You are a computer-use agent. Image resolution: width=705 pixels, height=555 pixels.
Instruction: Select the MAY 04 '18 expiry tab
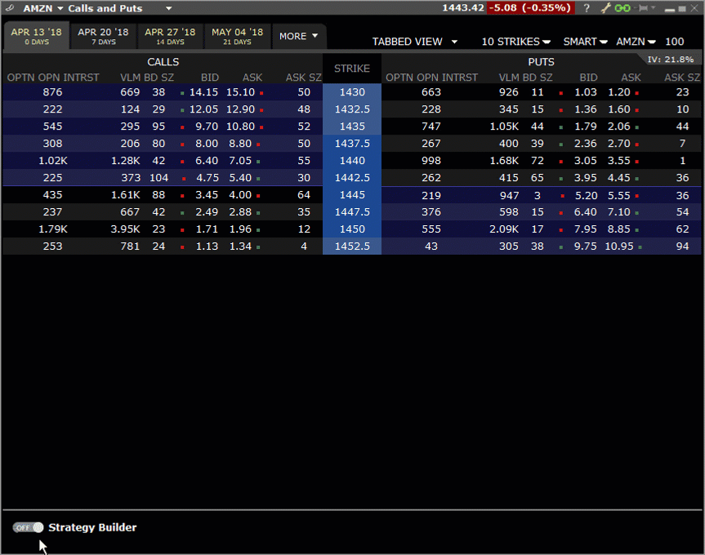click(238, 36)
